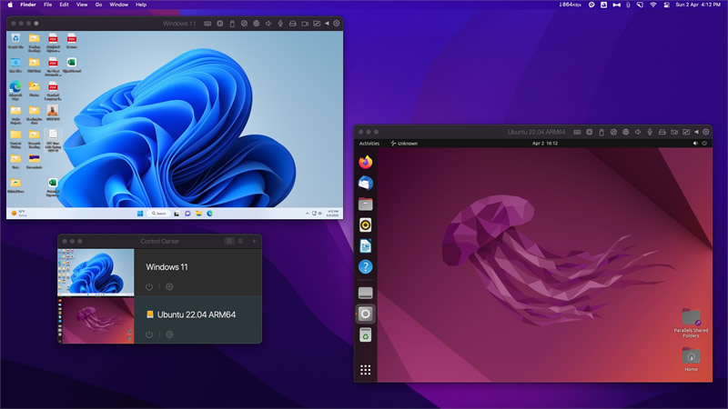728x409 pixels.
Task: Switch Control Center to grid view
Action: tap(229, 241)
